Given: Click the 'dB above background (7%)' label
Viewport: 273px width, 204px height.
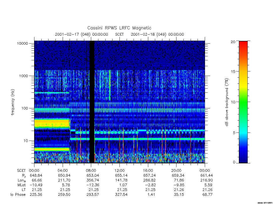Looking at the screenshot, I should tap(227, 102).
